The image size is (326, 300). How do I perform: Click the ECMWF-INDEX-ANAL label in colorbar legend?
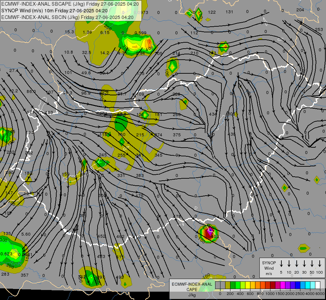(x=192, y=284)
